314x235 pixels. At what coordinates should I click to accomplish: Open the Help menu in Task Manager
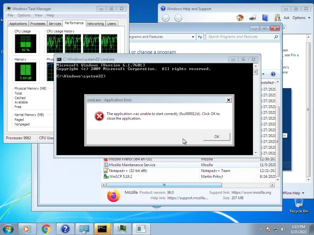click(50, 15)
